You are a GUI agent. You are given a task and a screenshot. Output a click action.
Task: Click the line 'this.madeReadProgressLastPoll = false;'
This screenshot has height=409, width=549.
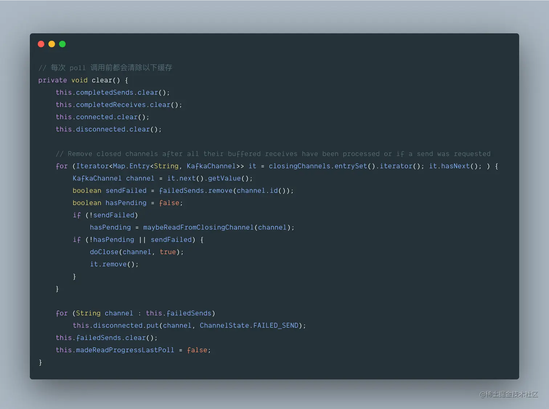pyautogui.click(x=133, y=350)
